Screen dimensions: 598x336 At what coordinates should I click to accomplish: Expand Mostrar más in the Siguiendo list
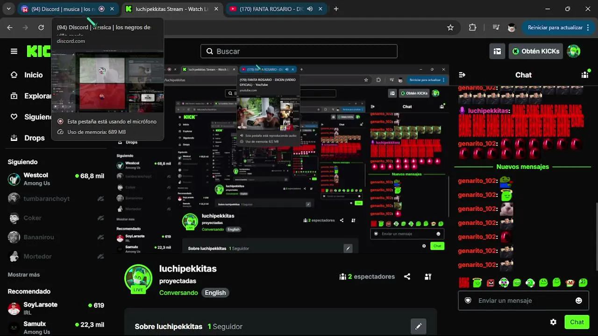tap(24, 275)
